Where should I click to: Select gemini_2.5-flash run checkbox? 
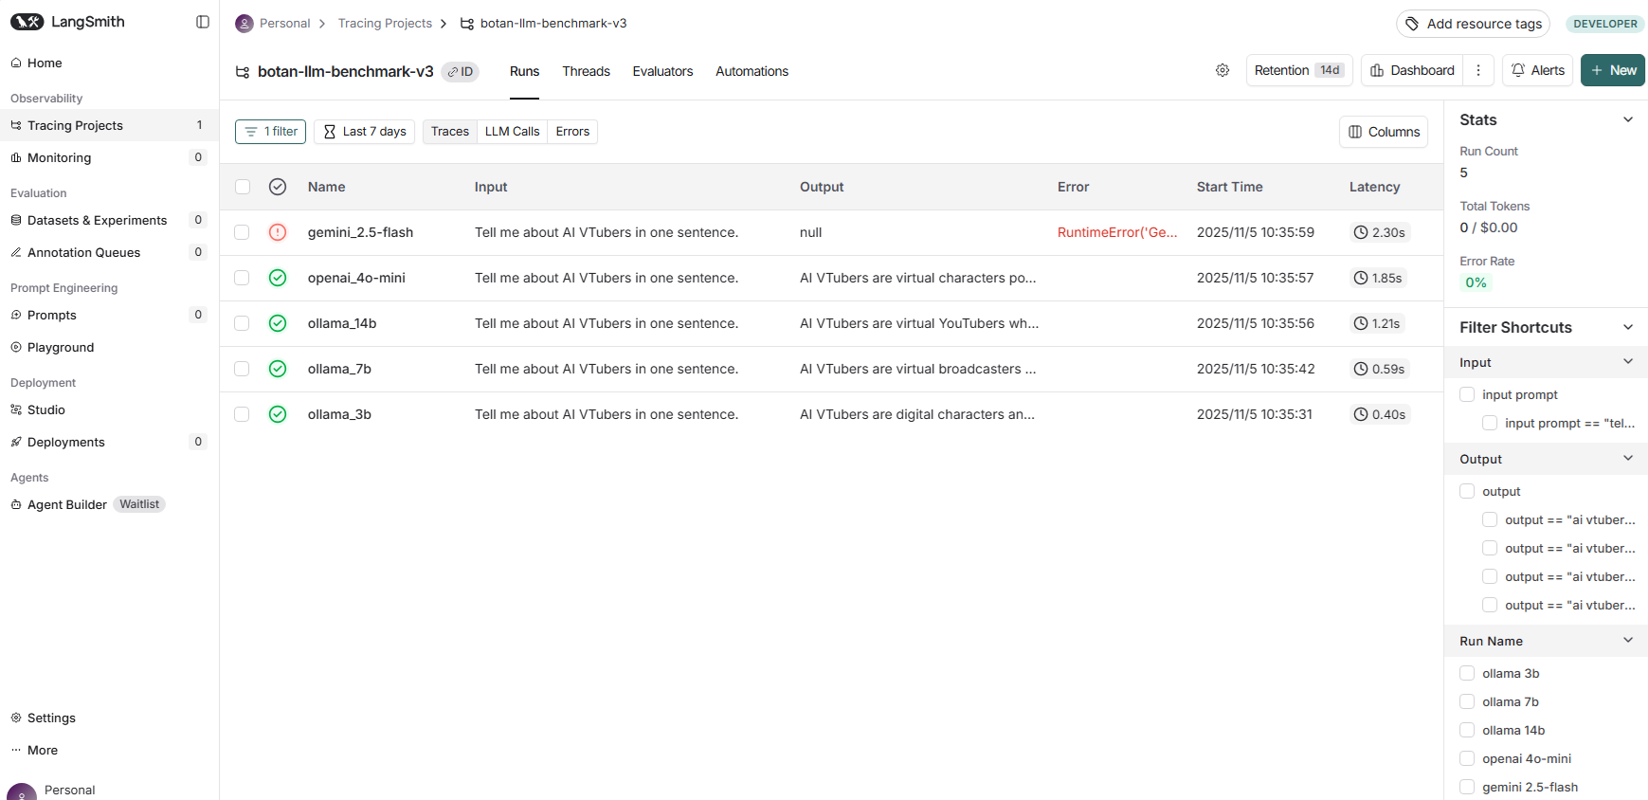243,232
